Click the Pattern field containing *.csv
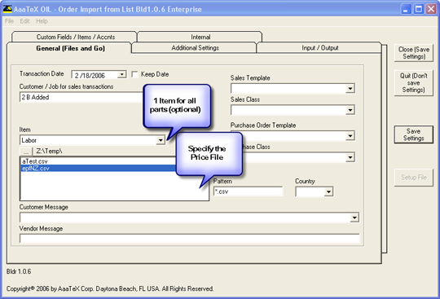Screen dimensions: 440x299 pos(248,191)
